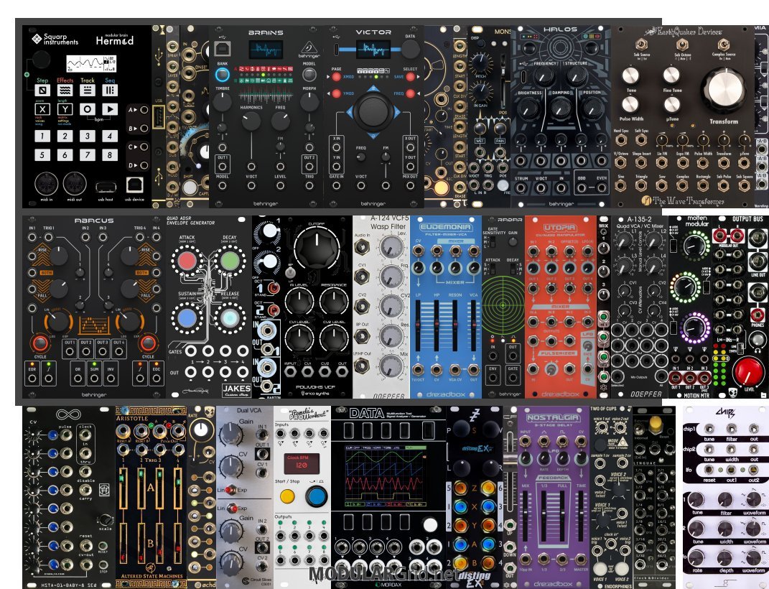Push the red SAVE button on Victor
Viewport: 769px width, 589px height.
pos(411,77)
